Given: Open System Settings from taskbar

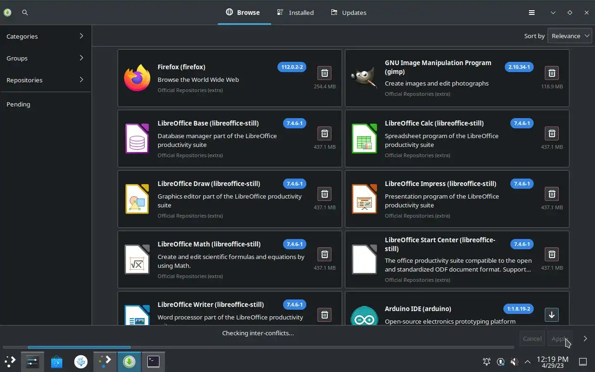Looking at the screenshot, I should point(33,361).
